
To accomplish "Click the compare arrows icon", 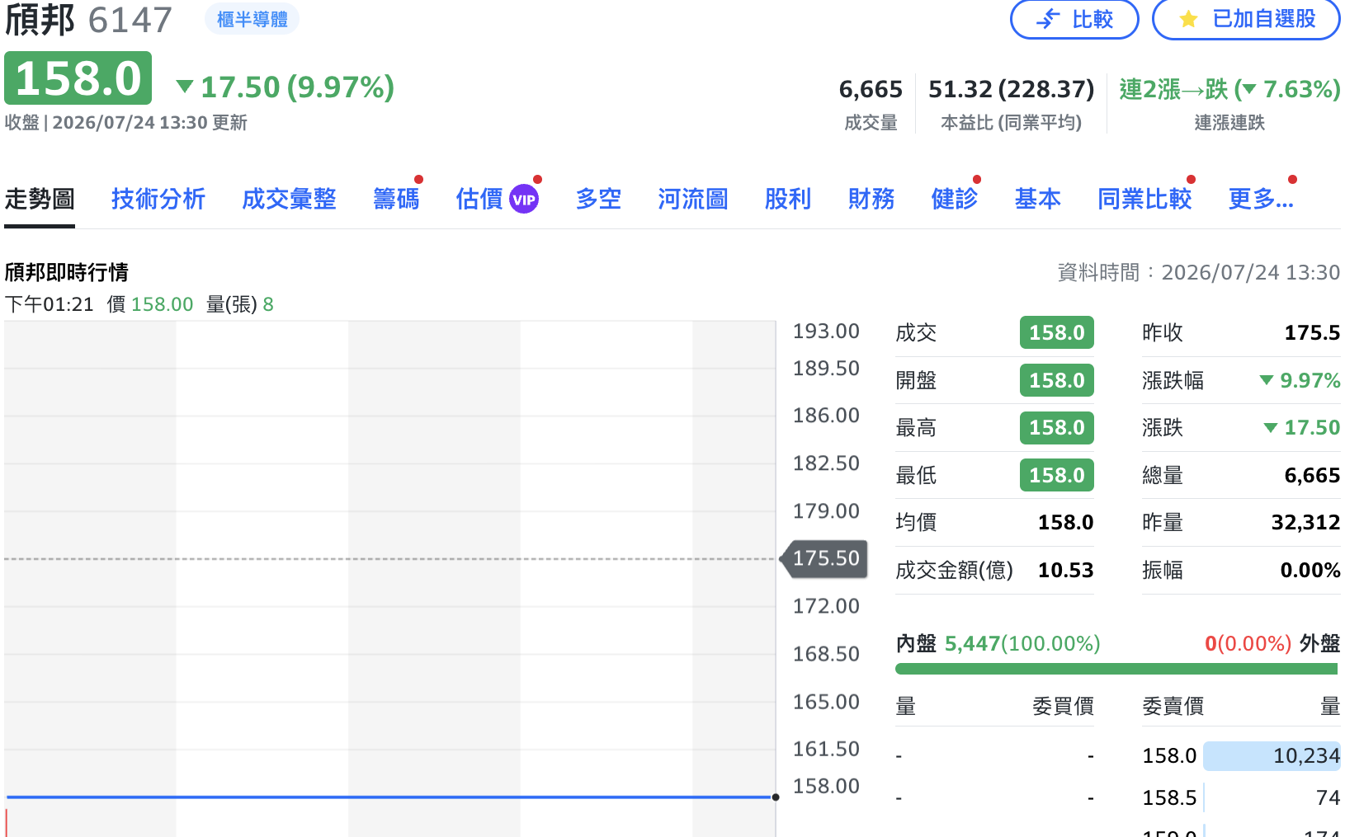I will [x=1048, y=19].
